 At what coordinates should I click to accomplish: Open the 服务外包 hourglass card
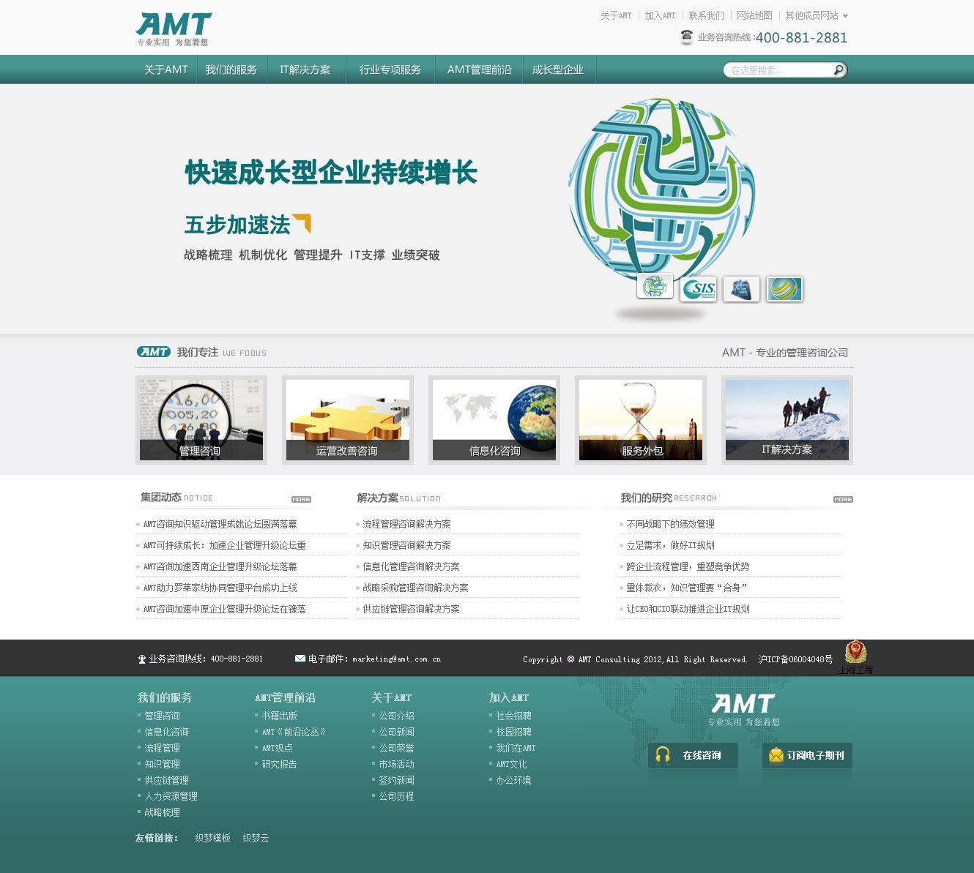pos(641,420)
